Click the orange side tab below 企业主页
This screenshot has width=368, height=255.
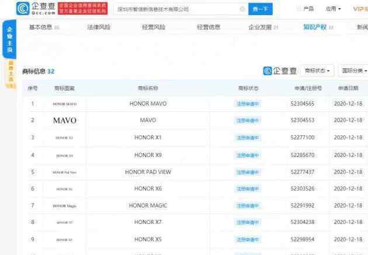click(11, 74)
